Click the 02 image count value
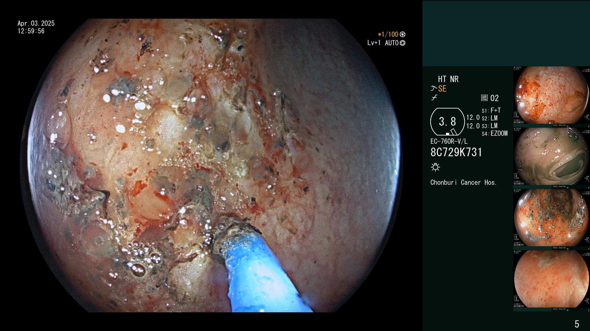This screenshot has width=590, height=331. 494,98
